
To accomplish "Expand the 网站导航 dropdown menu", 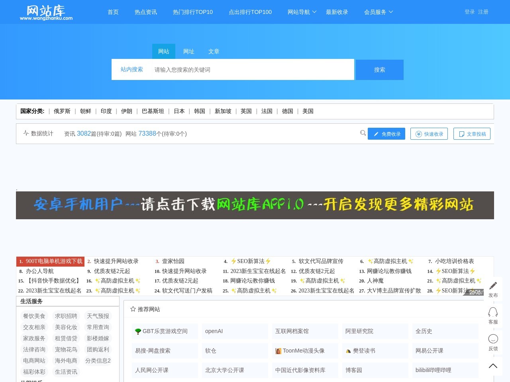I will click(x=302, y=12).
